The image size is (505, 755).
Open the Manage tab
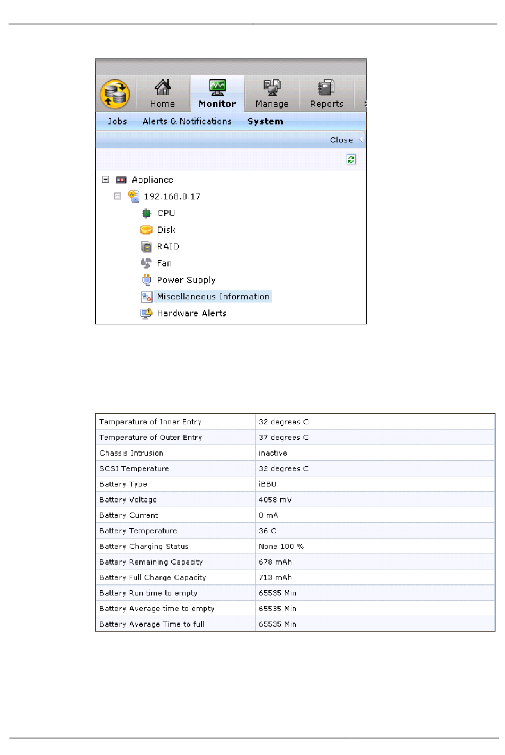point(272,94)
